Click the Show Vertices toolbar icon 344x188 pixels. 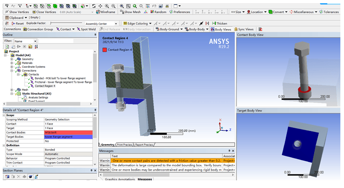[x=6, y=12]
